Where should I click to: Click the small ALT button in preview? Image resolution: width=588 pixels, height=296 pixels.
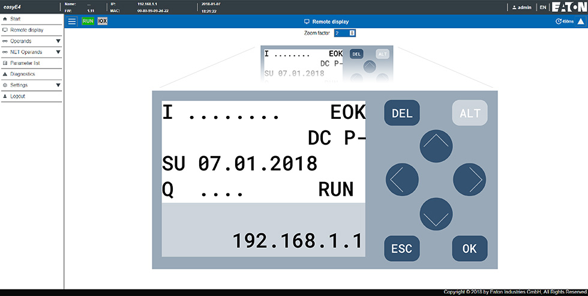point(383,54)
